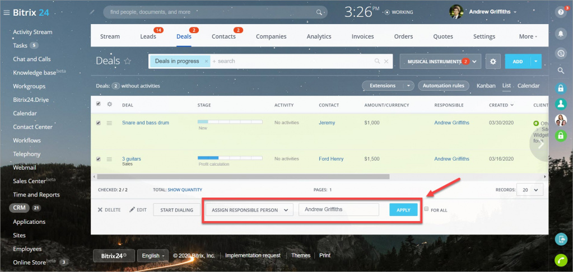Open Assign Responsible Person action dropdown
The width and height of the screenshot is (573, 272).
(x=250, y=210)
